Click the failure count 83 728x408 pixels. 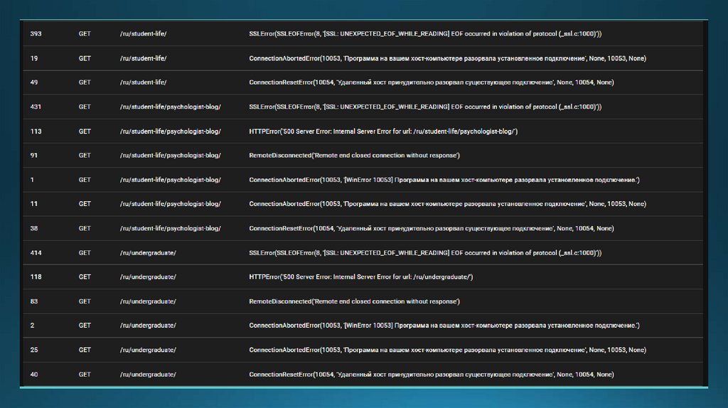click(x=34, y=301)
